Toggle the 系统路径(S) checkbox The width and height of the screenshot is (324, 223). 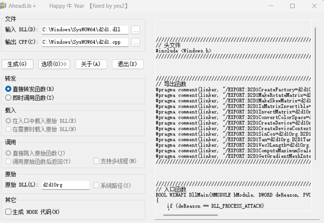[x=96, y=185]
